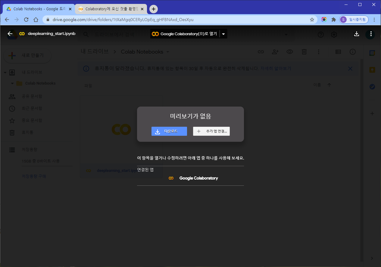Reload the page using the refresh icon
The width and height of the screenshot is (381, 267).
pyautogui.click(x=26, y=20)
